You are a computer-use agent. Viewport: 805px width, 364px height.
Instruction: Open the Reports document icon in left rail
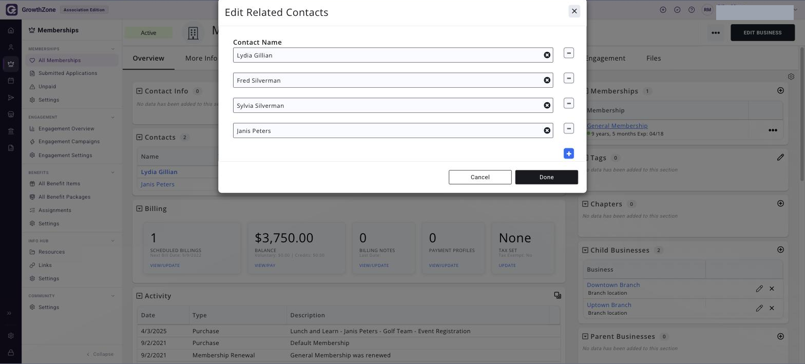tap(11, 148)
